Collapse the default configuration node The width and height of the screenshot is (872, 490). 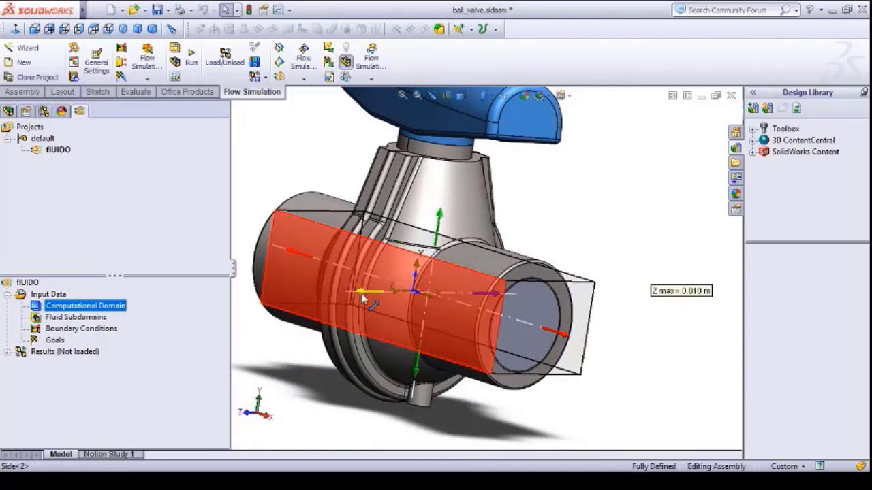tap(9, 138)
